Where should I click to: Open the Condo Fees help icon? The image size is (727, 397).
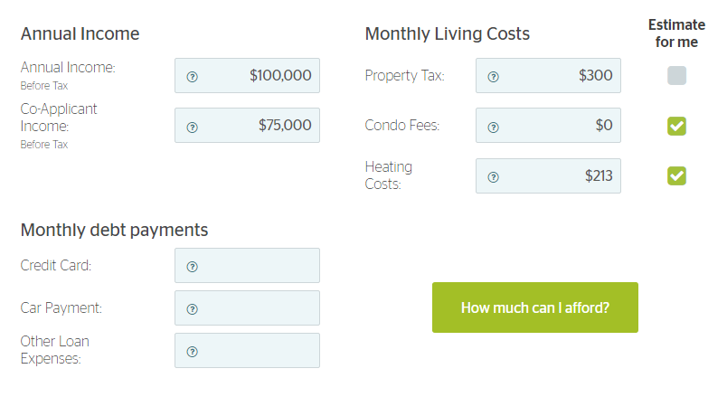pyautogui.click(x=494, y=128)
